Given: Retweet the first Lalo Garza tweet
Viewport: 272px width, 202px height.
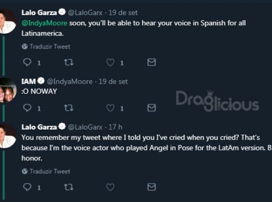Looking at the screenshot, I should (69, 62).
